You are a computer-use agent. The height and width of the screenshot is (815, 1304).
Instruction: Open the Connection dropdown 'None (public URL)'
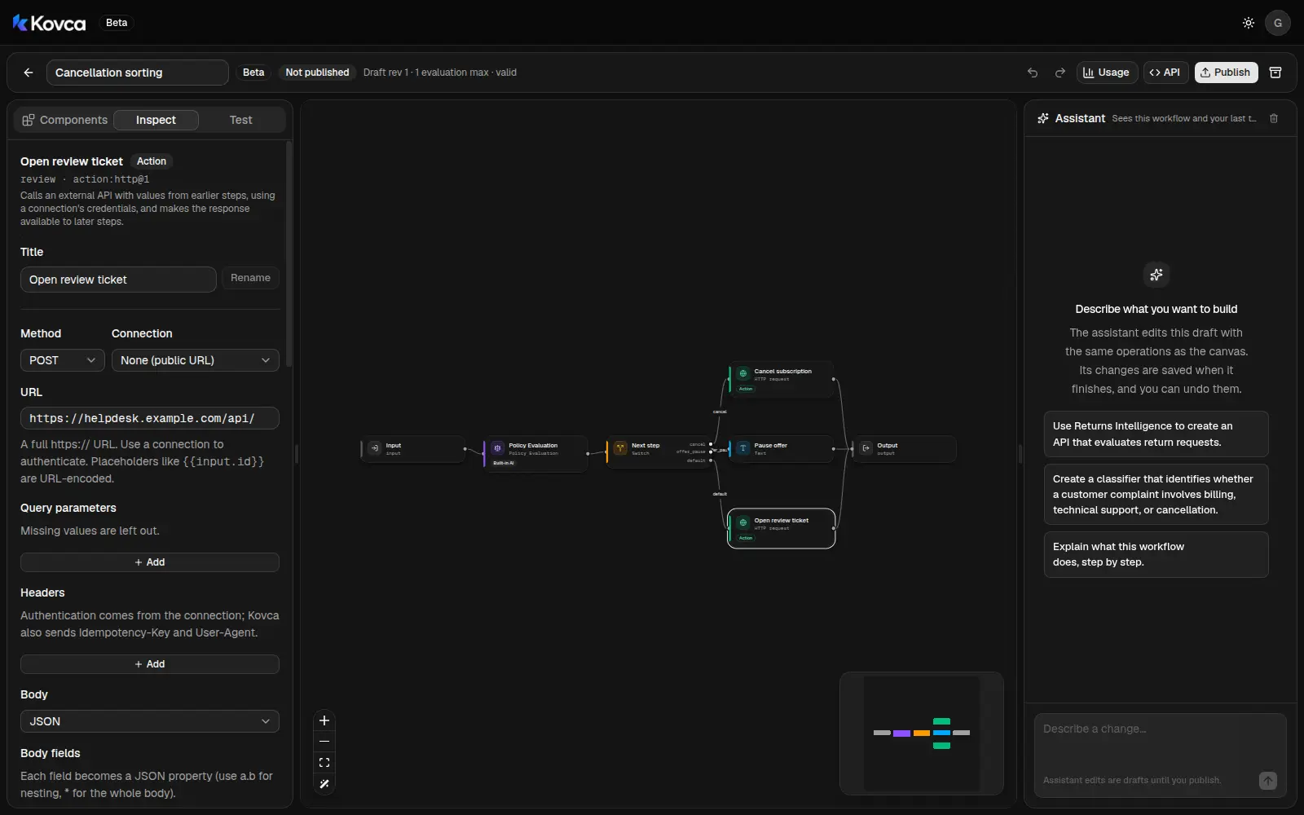[196, 360]
